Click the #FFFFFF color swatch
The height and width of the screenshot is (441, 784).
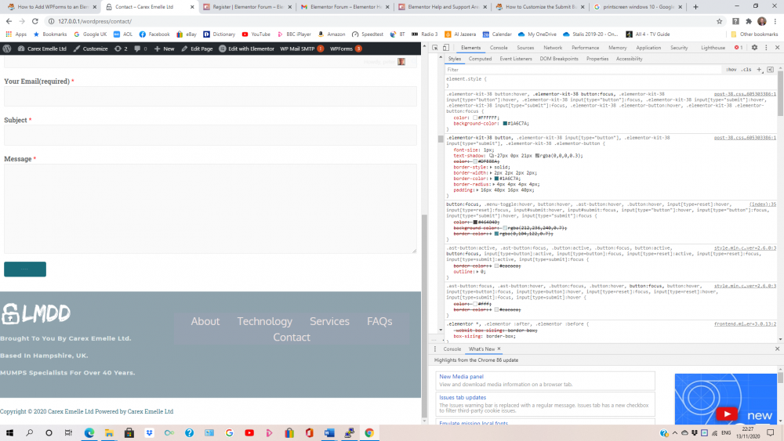[475, 117]
